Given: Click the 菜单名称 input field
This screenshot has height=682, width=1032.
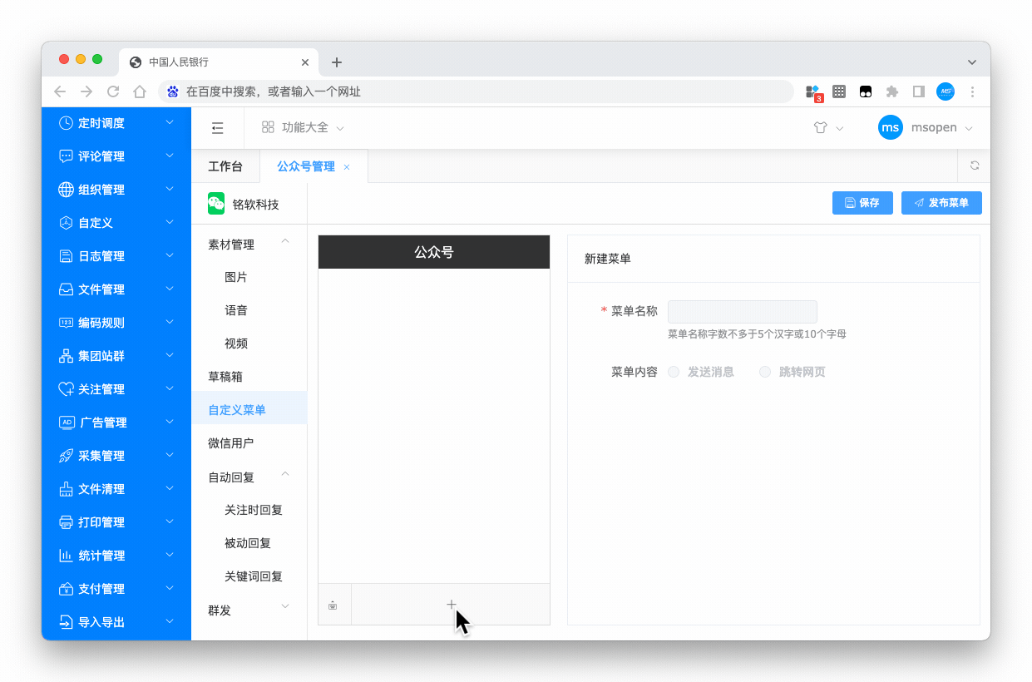Looking at the screenshot, I should coord(742,312).
